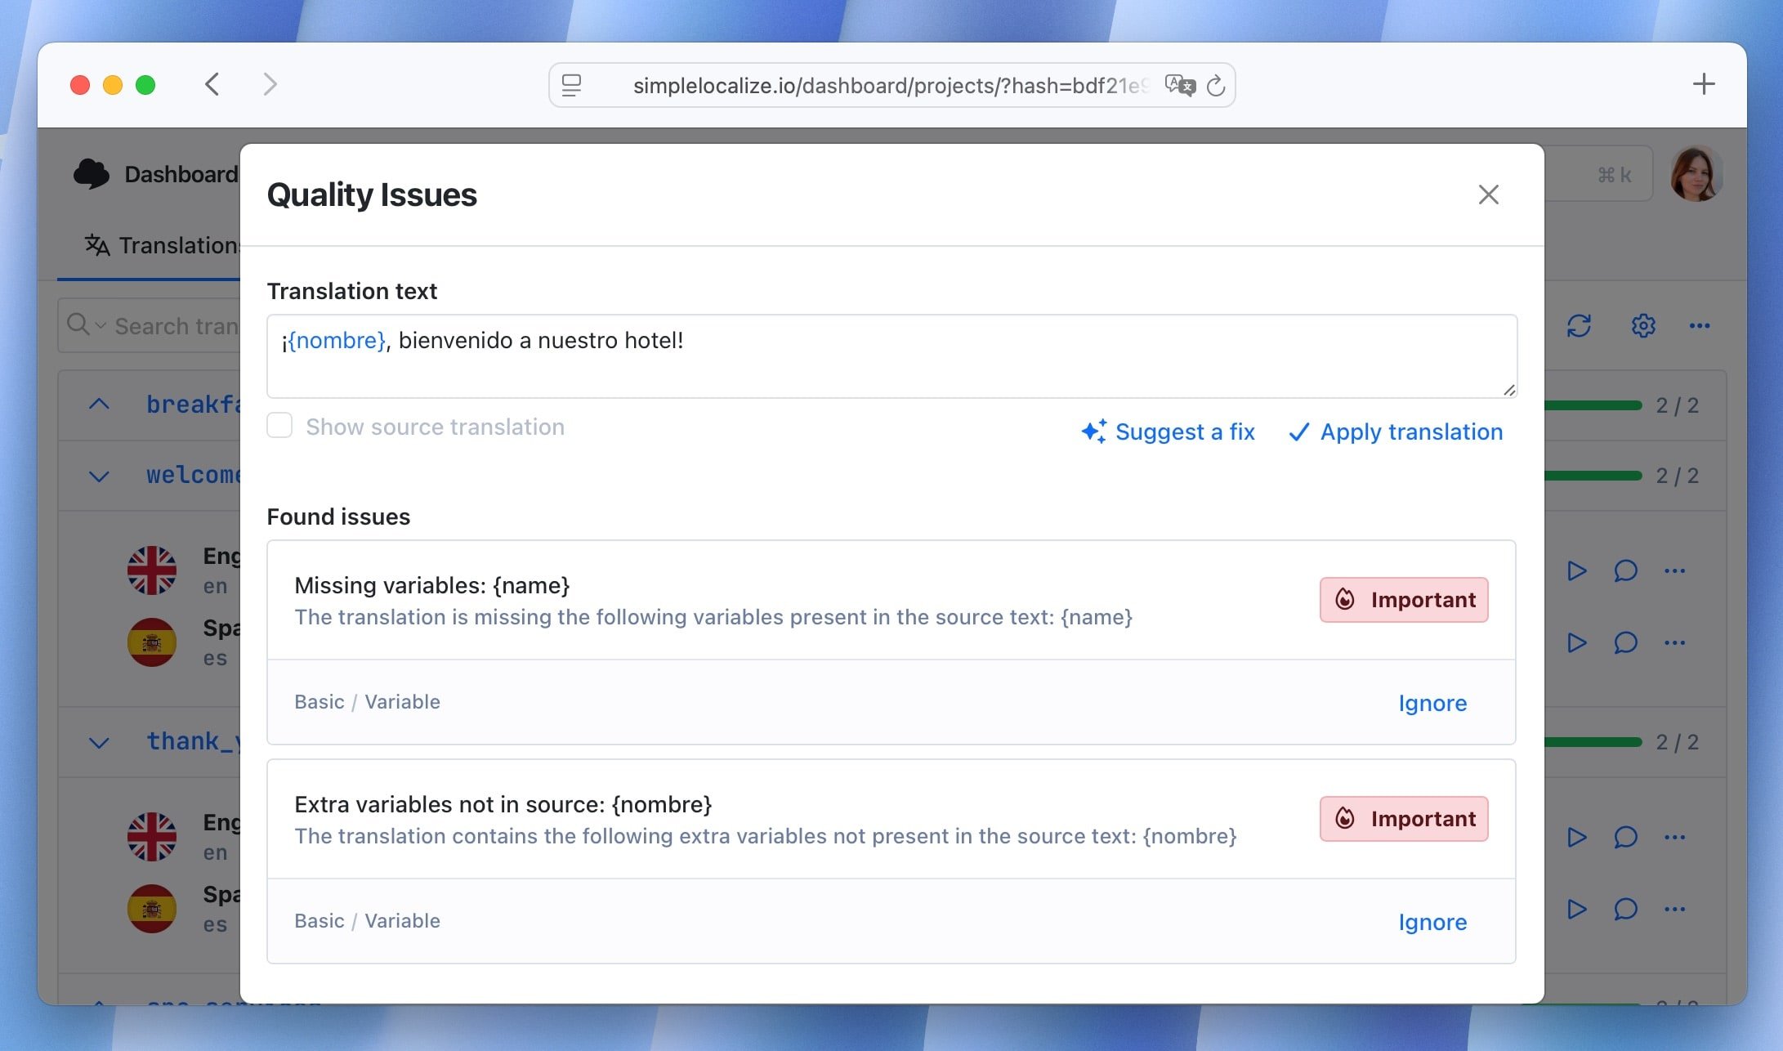Click Suggest a fix
The height and width of the screenshot is (1051, 1783).
coord(1168,432)
